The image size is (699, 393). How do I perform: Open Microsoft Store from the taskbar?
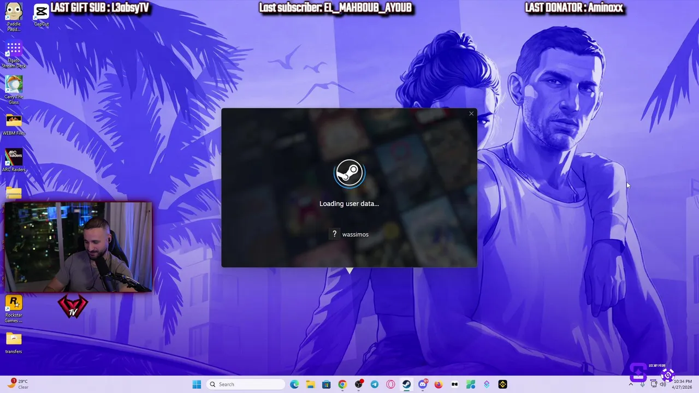pyautogui.click(x=326, y=384)
